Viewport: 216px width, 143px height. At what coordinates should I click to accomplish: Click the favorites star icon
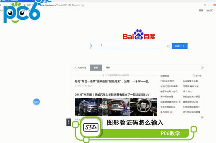25,5
